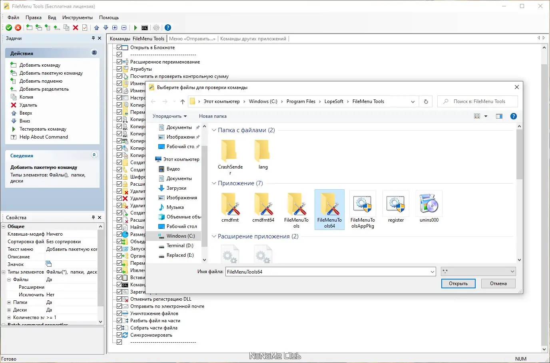Open the Инструменты menu
The image size is (550, 363).
coord(78,18)
